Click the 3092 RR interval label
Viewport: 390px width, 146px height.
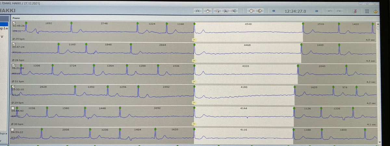157,108
